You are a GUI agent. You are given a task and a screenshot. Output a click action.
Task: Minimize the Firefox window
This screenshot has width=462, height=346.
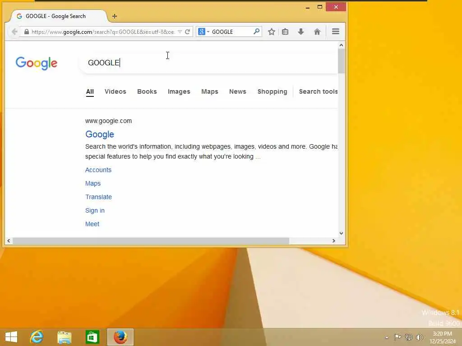coord(308,8)
